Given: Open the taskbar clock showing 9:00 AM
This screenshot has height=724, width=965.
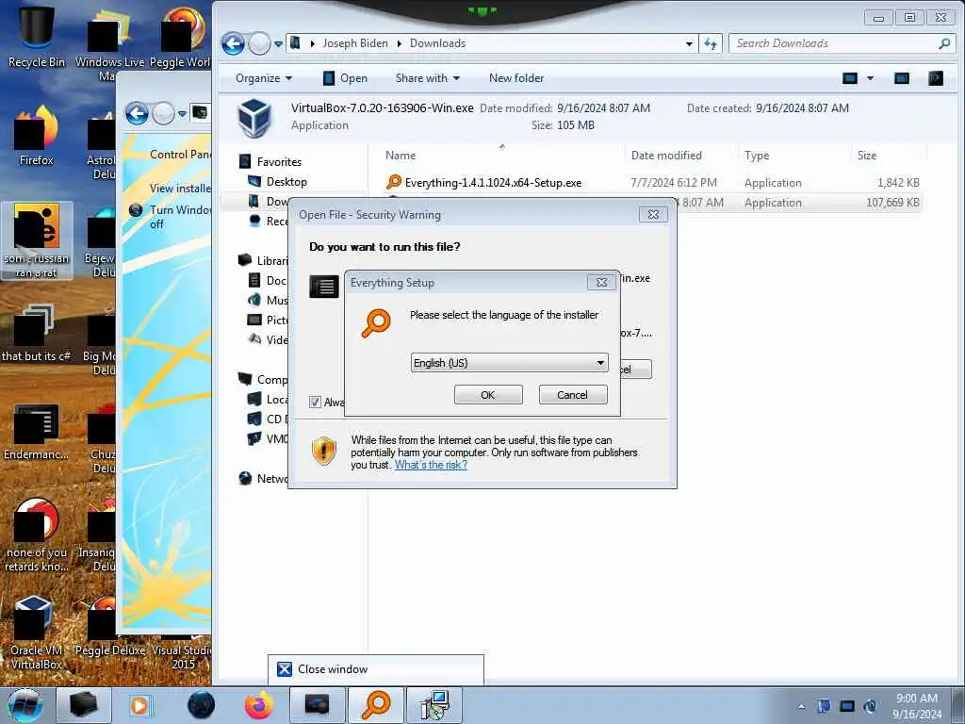Looking at the screenshot, I should pyautogui.click(x=917, y=706).
